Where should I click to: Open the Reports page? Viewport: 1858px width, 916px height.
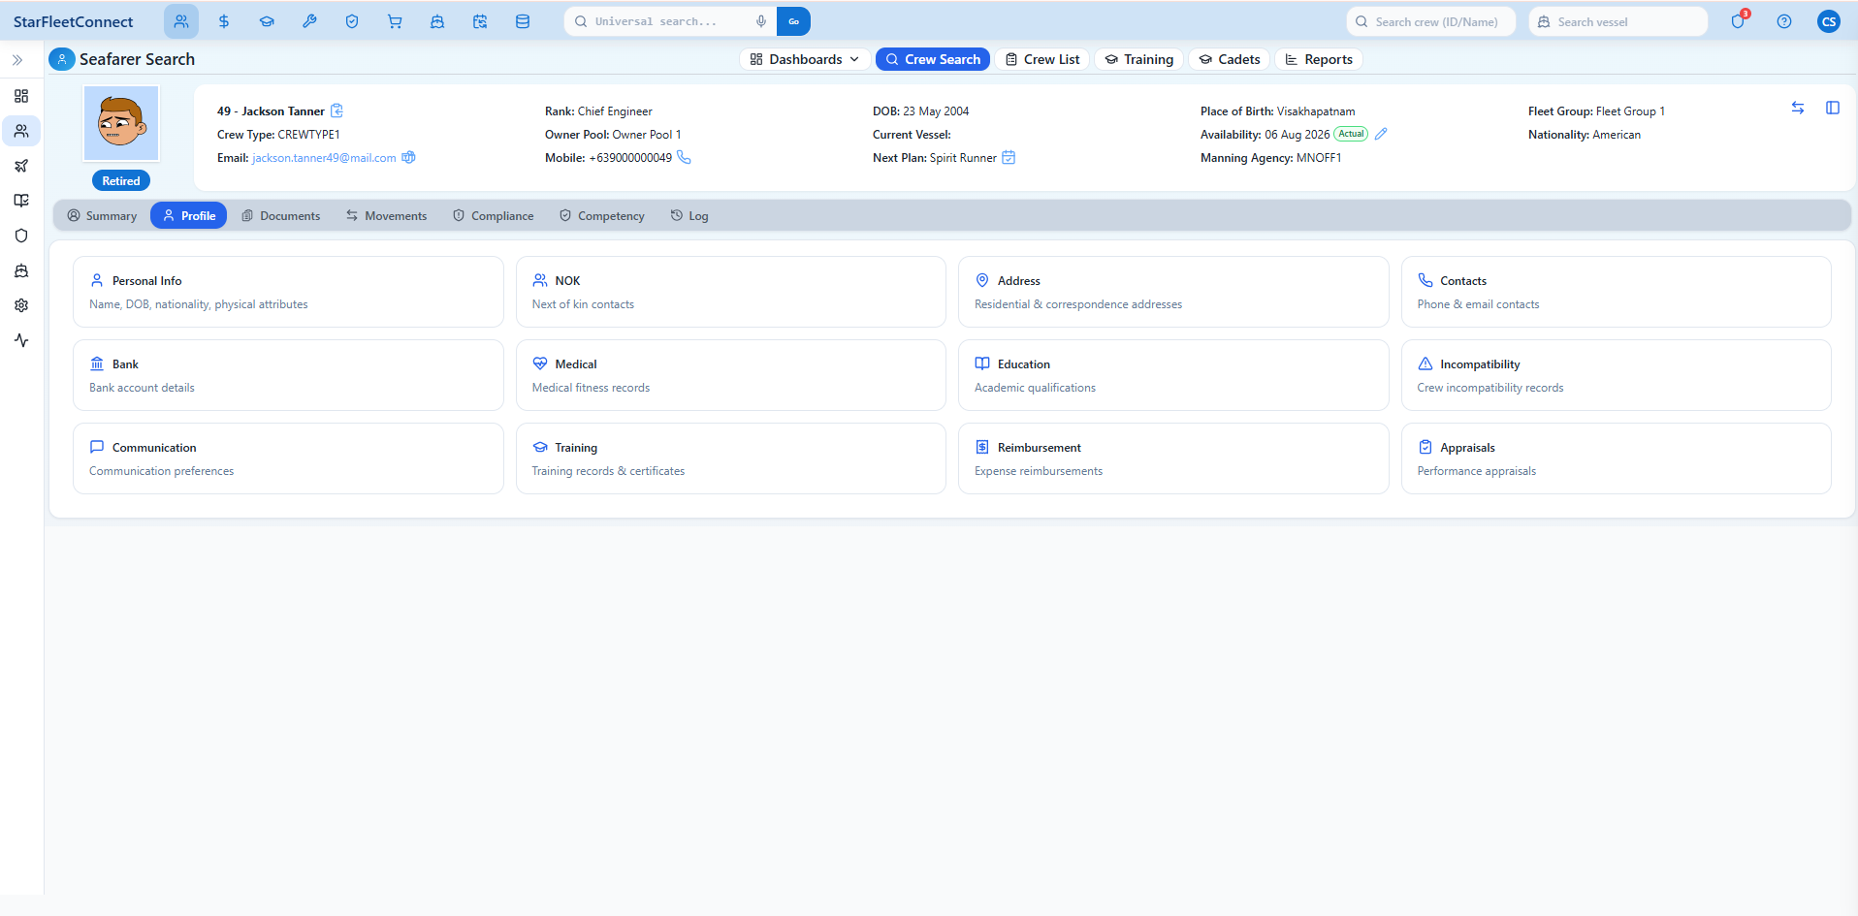pyautogui.click(x=1319, y=59)
